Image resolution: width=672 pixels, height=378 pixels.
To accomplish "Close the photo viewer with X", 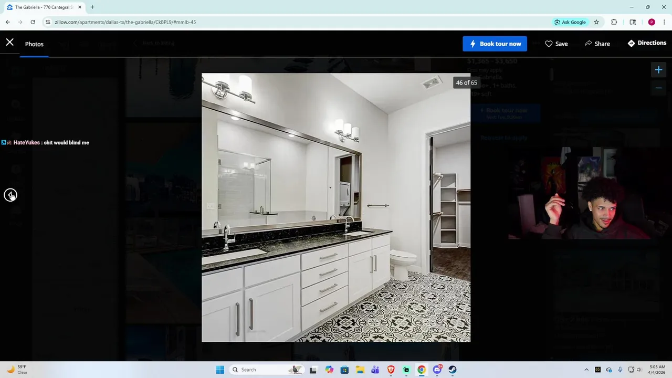I will (x=10, y=42).
